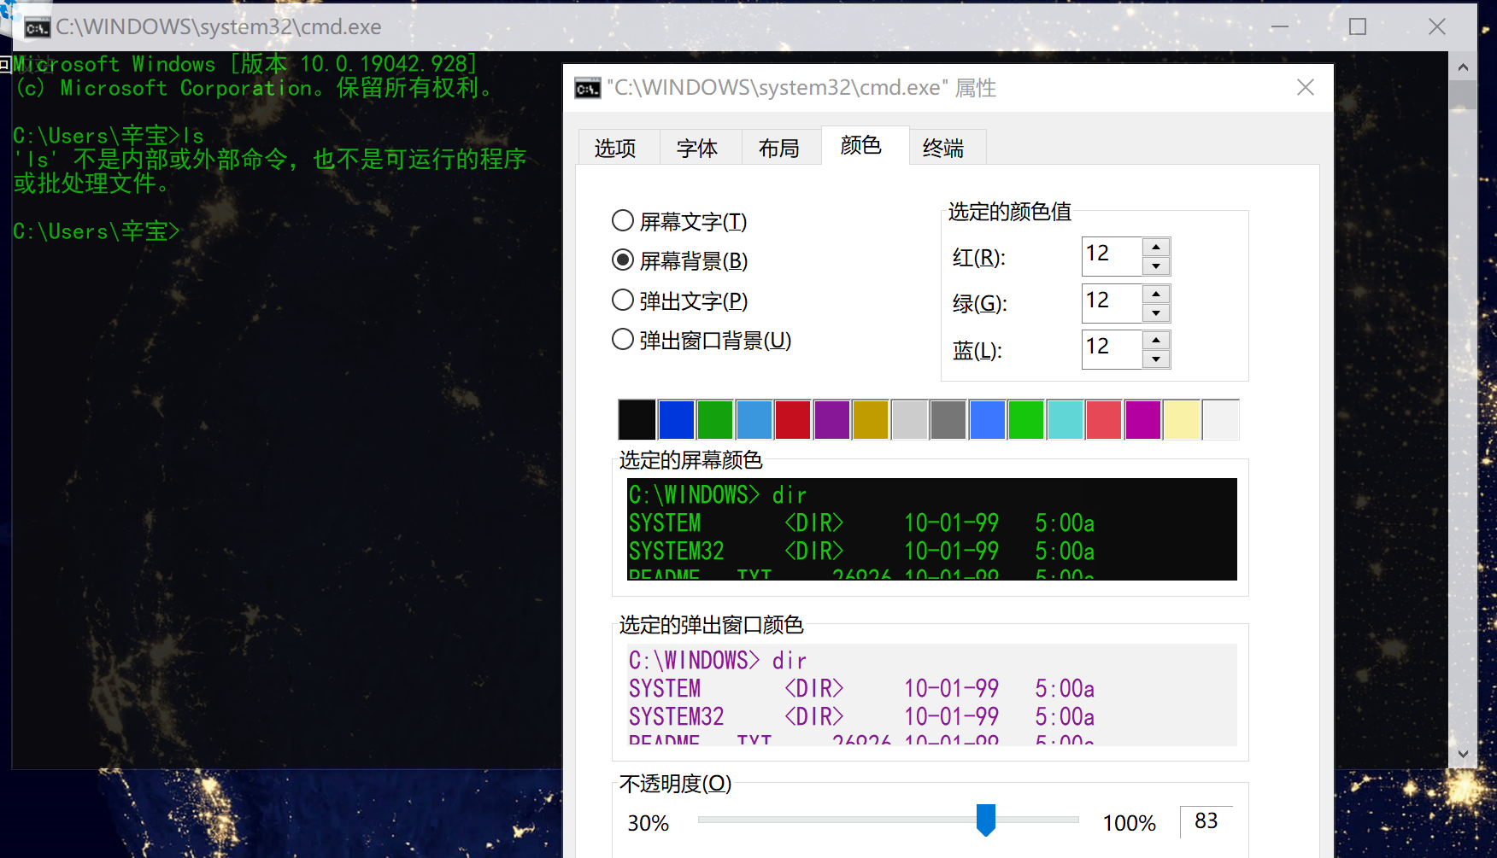Screen dimensions: 1497x858
Task: Click the 红(R) value input field
Action: coord(1112,256)
